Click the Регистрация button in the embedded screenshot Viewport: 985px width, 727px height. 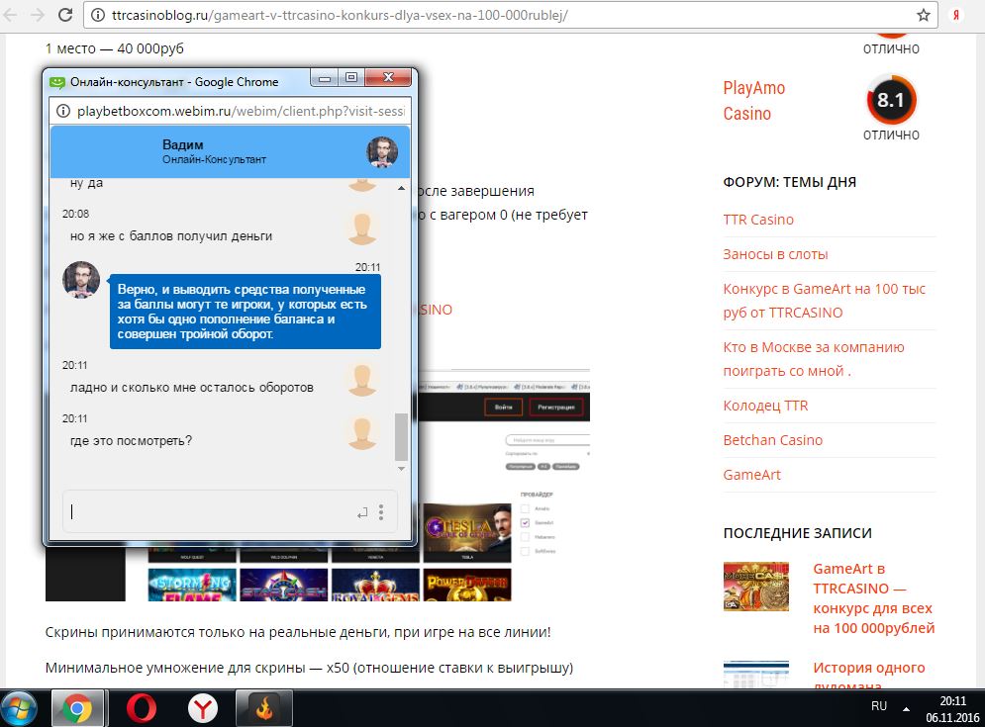(x=556, y=407)
